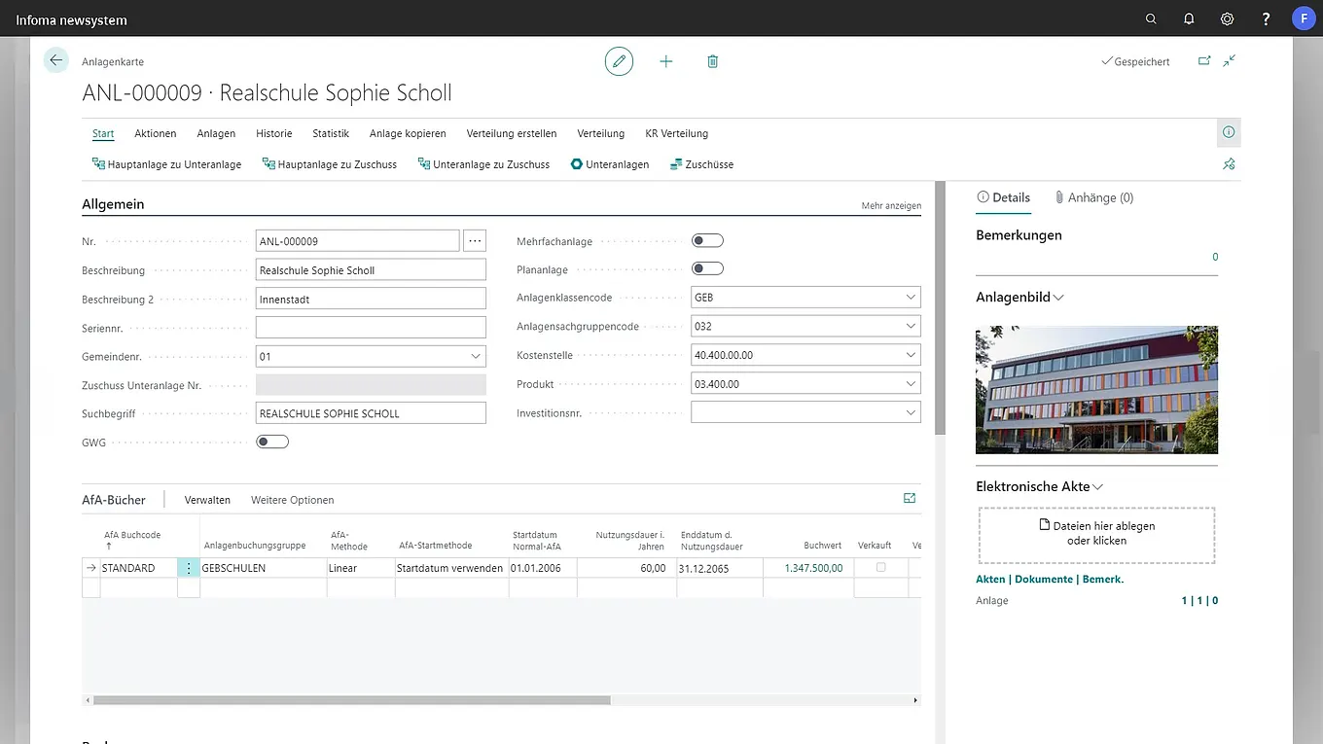Image resolution: width=1323 pixels, height=744 pixels.
Task: Enable the Plananlage switch
Action: (707, 268)
